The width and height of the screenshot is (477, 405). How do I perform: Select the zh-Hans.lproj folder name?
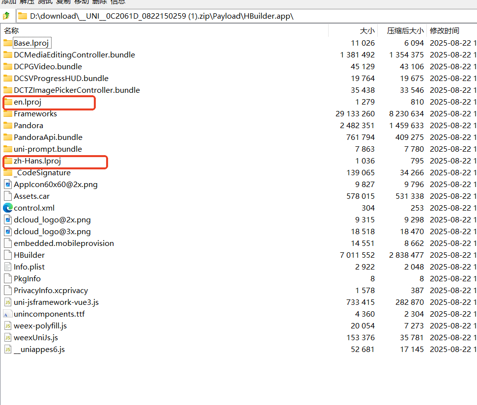(x=37, y=161)
